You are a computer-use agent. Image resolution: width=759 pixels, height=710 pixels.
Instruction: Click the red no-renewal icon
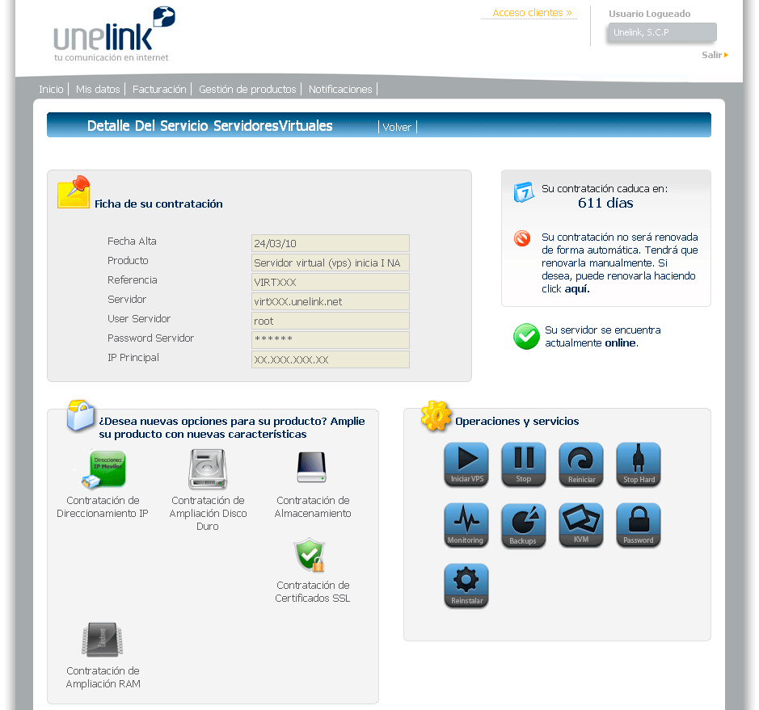tap(522, 238)
